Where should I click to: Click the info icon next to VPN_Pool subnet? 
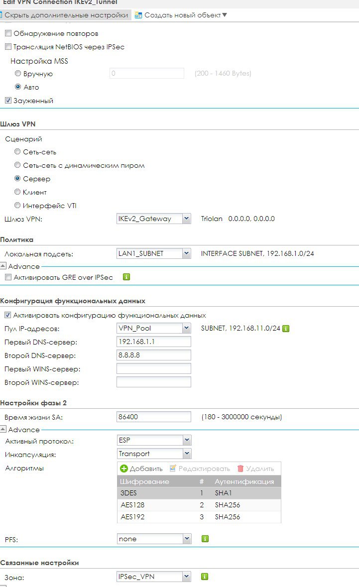click(x=286, y=329)
